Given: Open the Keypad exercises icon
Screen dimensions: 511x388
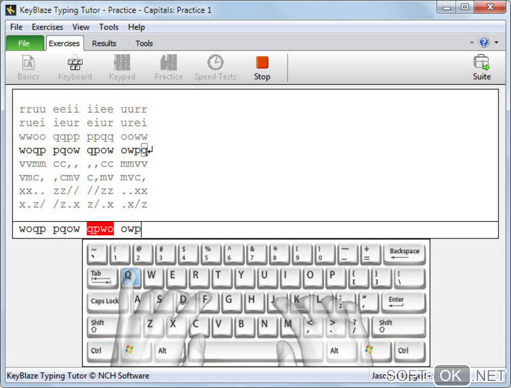Looking at the screenshot, I should [x=122, y=68].
